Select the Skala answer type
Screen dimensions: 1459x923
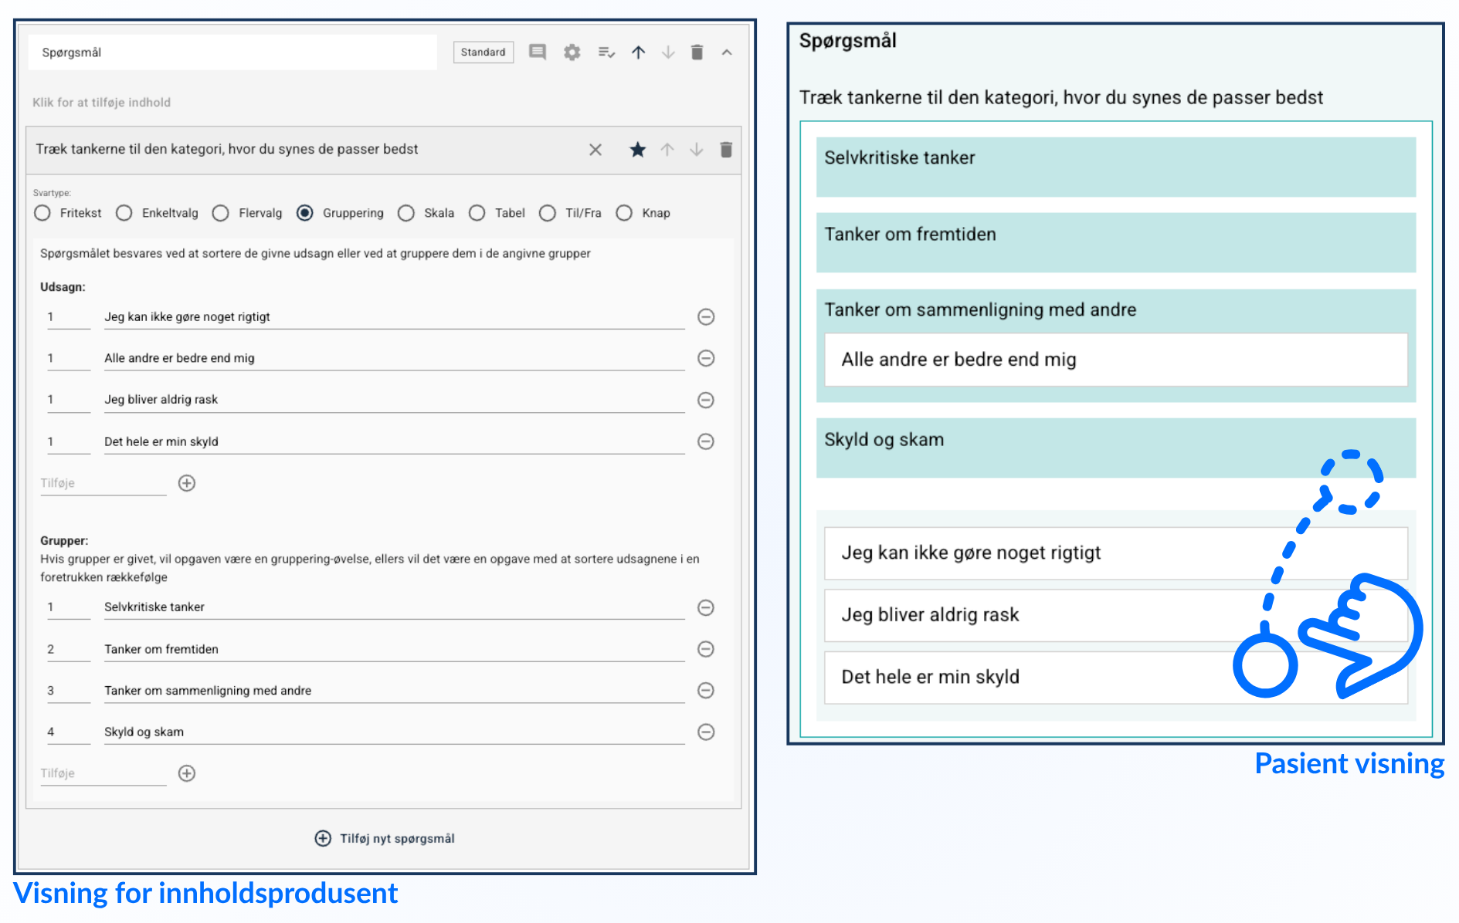coord(406,213)
